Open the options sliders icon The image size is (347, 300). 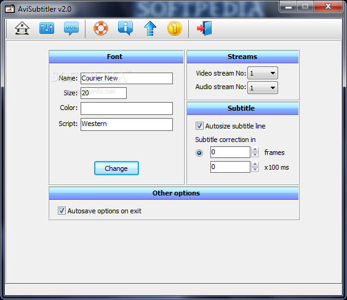point(47,28)
